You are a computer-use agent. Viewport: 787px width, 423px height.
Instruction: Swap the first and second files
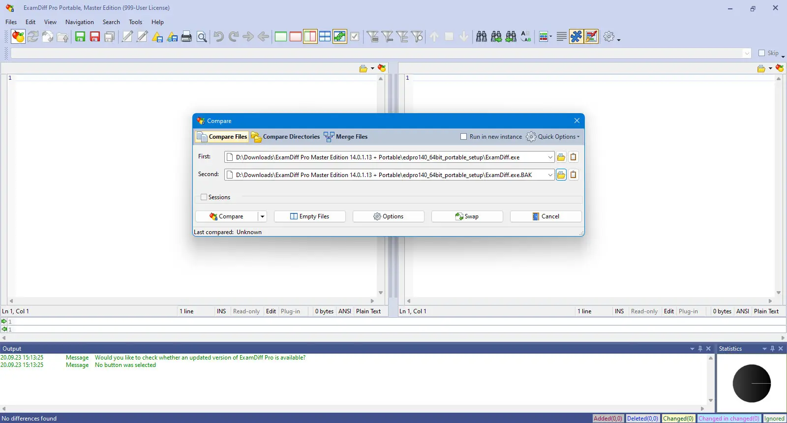467,216
